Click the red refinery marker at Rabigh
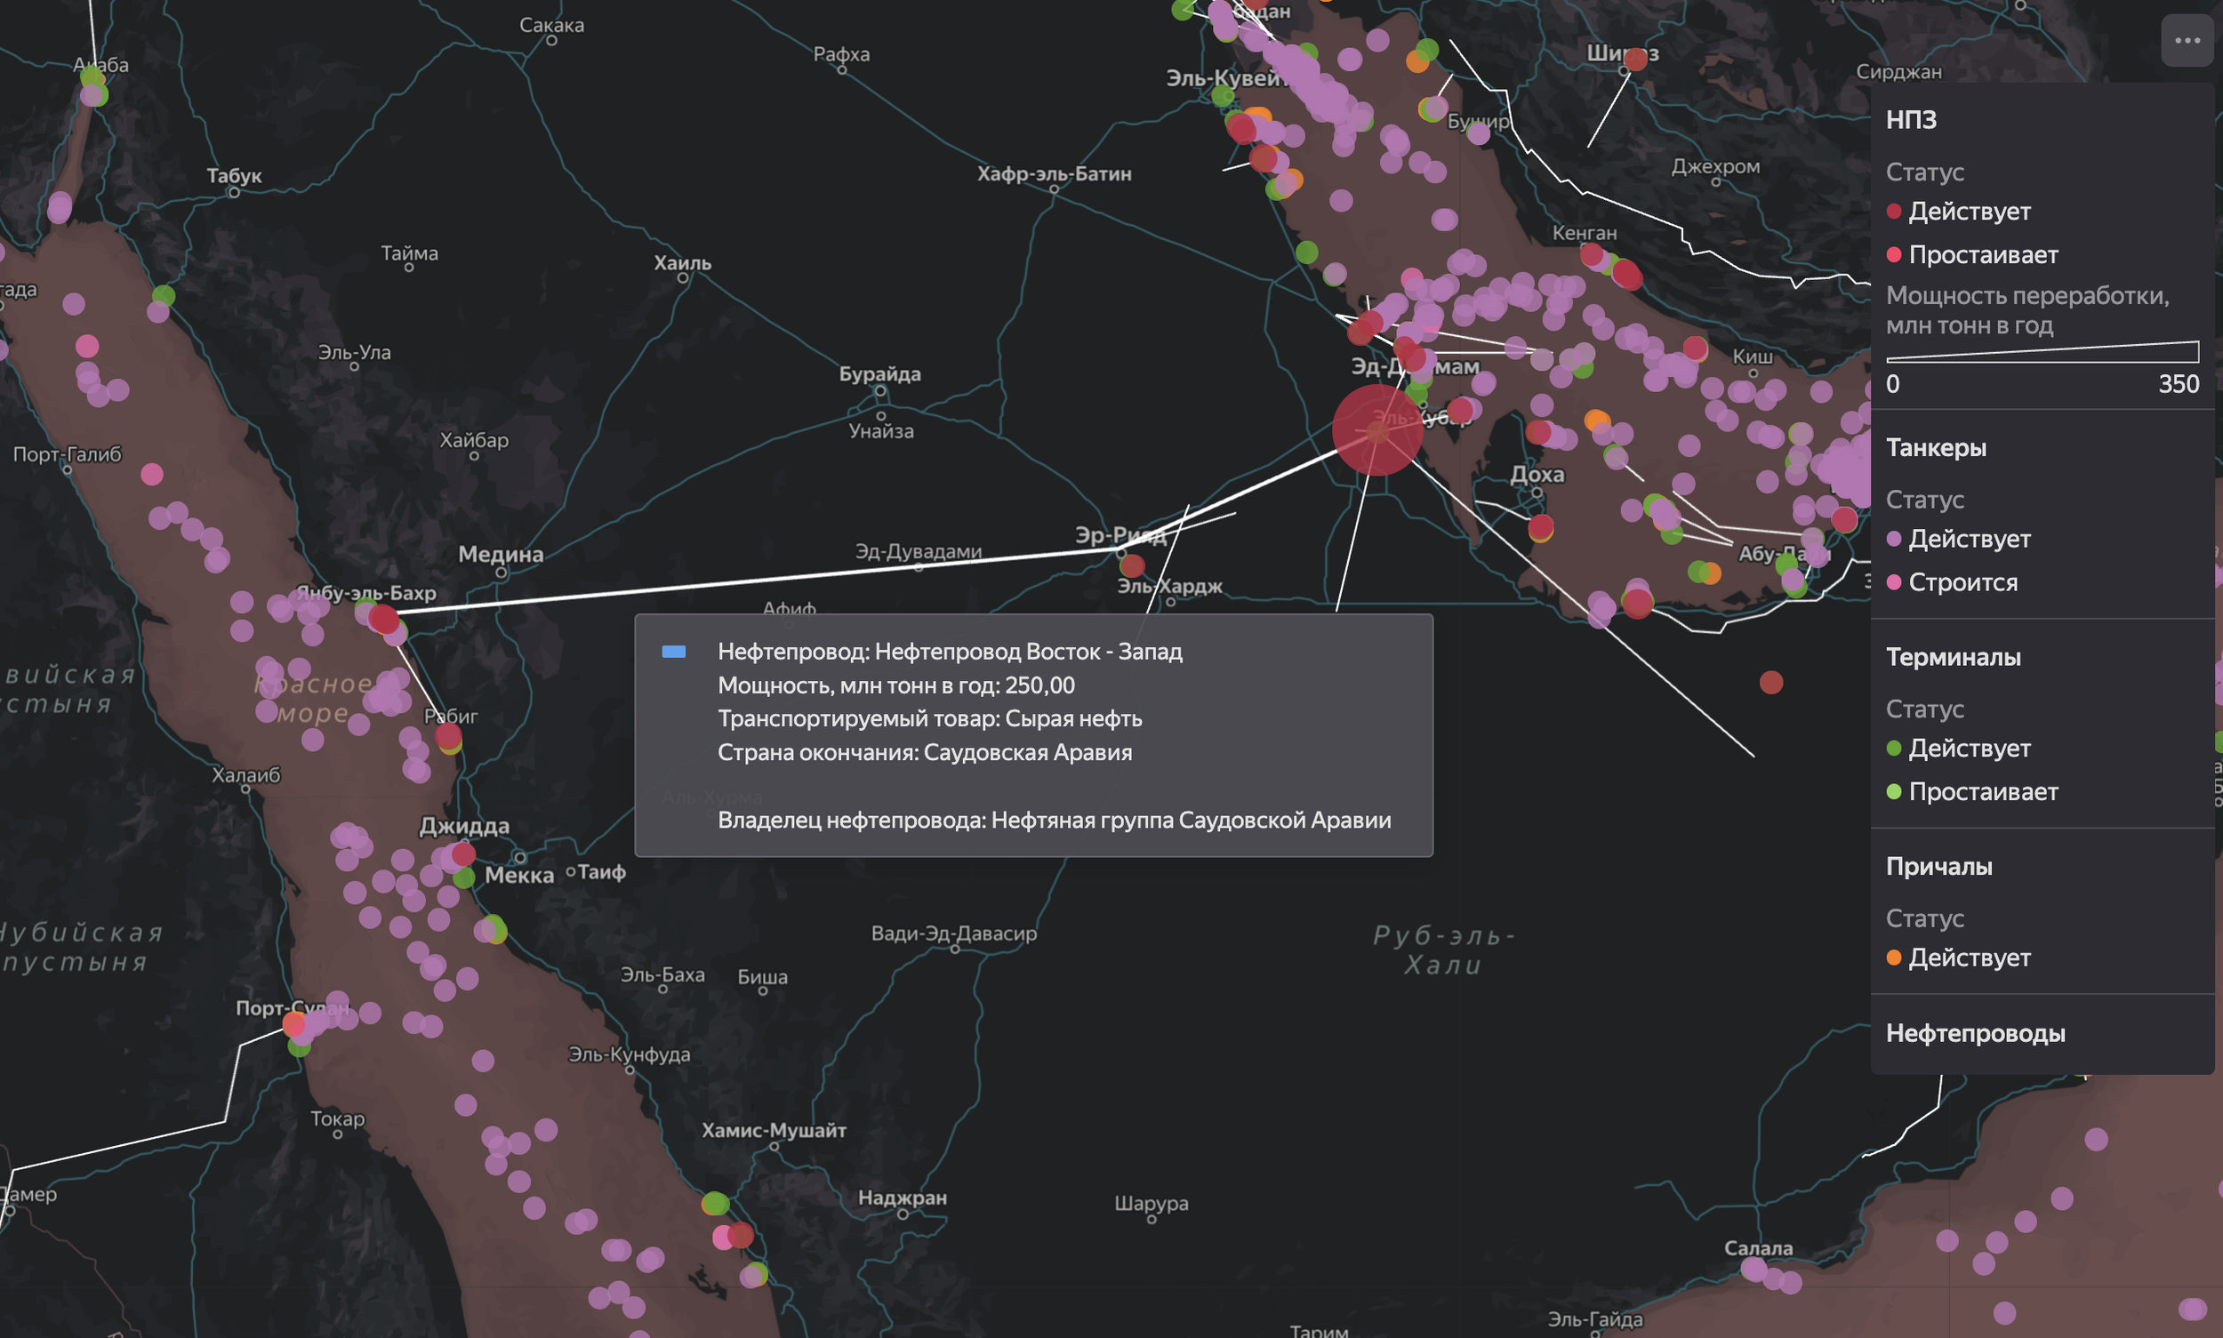2223x1338 pixels. point(448,736)
